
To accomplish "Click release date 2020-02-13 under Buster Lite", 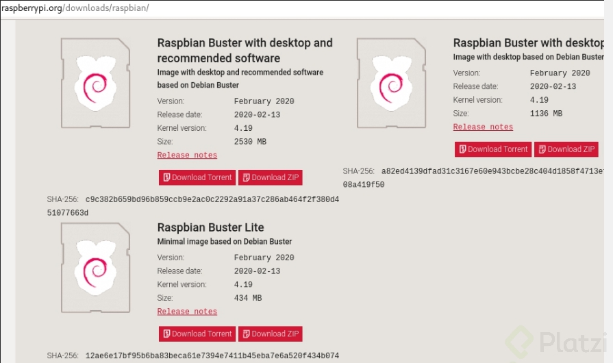I will (257, 271).
